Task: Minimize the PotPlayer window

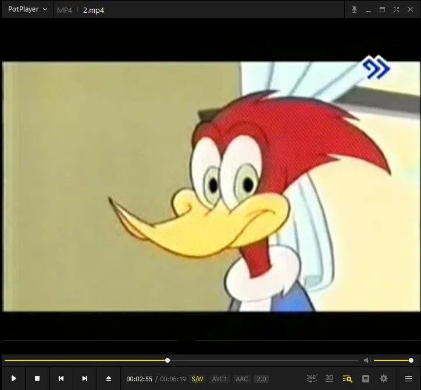Action: 369,10
